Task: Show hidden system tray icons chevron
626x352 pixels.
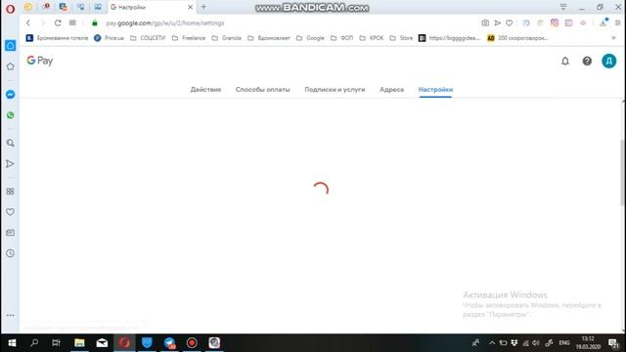Action: click(492, 343)
